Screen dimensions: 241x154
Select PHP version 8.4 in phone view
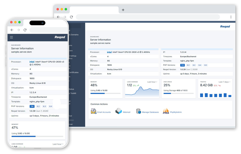pyautogui.click(x=51, y=106)
